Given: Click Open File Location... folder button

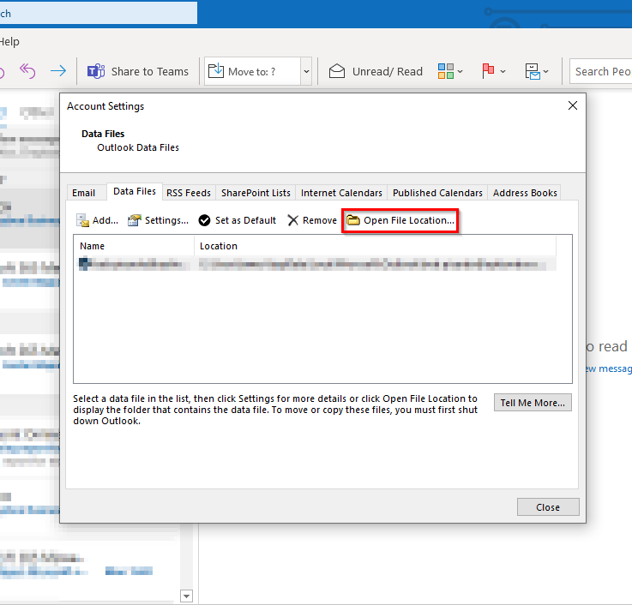Looking at the screenshot, I should 400,220.
